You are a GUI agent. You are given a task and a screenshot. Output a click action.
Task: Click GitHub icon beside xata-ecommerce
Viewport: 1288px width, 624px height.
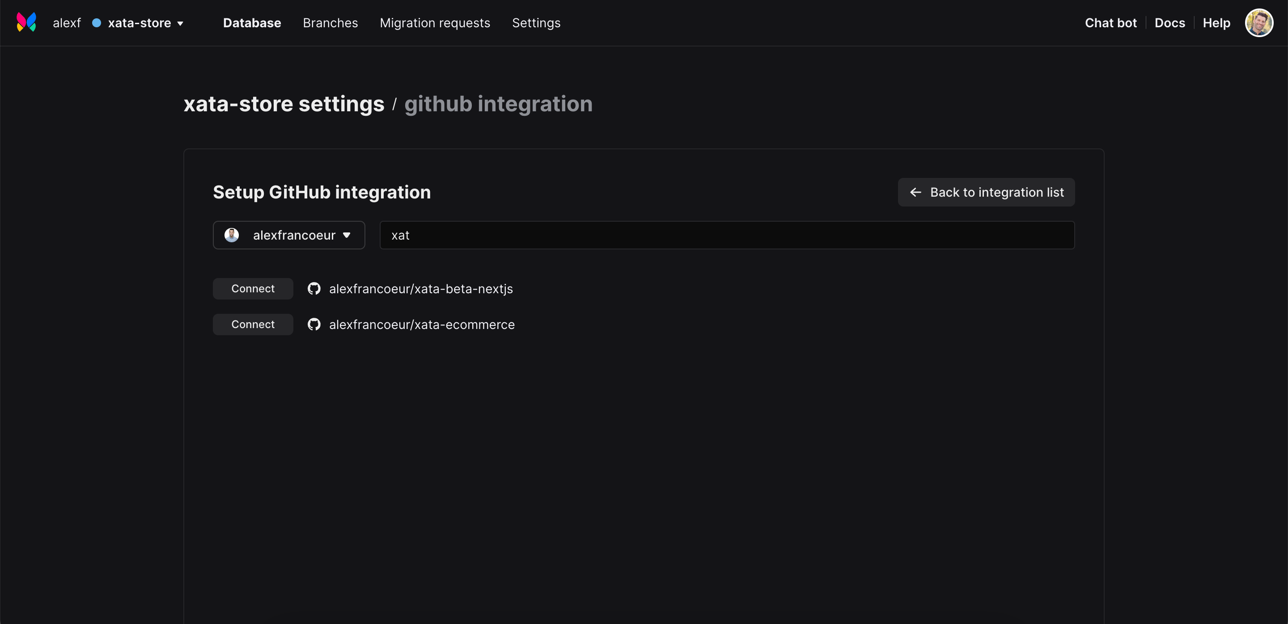(x=314, y=324)
